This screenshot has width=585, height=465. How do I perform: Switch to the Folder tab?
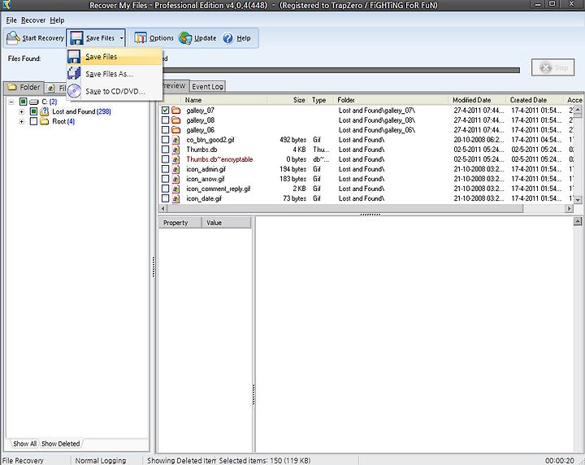24,87
